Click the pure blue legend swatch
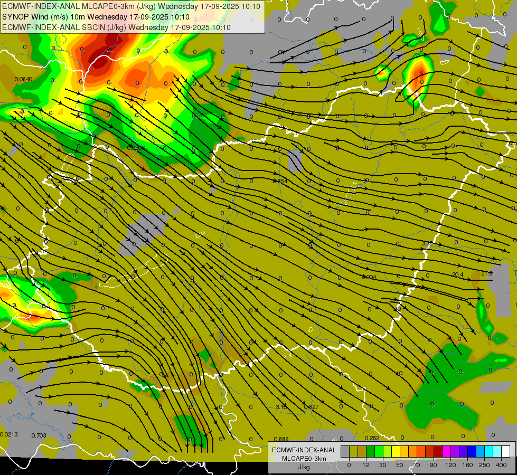The width and height of the screenshot is (517, 475). pos(472,451)
